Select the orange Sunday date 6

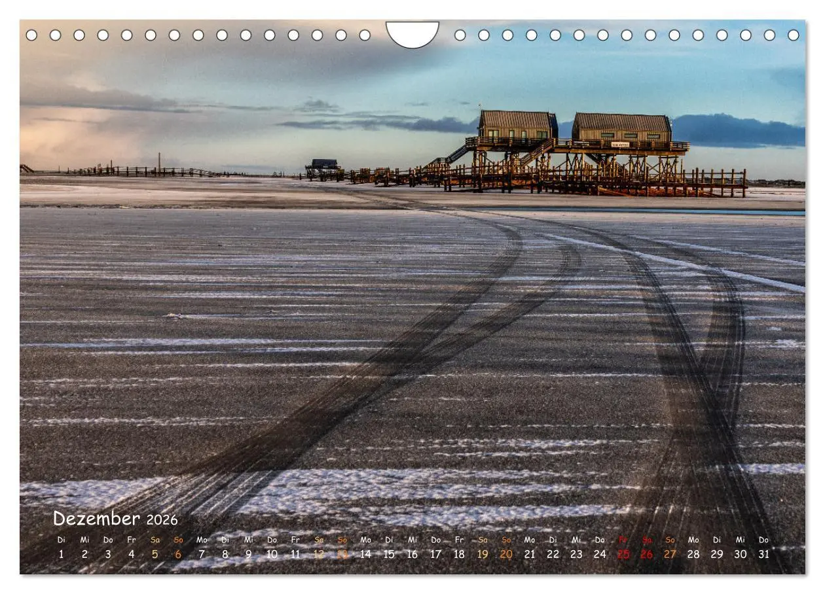(x=178, y=554)
